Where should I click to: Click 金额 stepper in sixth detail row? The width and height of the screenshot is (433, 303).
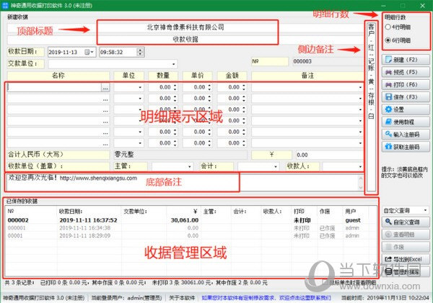244,143
